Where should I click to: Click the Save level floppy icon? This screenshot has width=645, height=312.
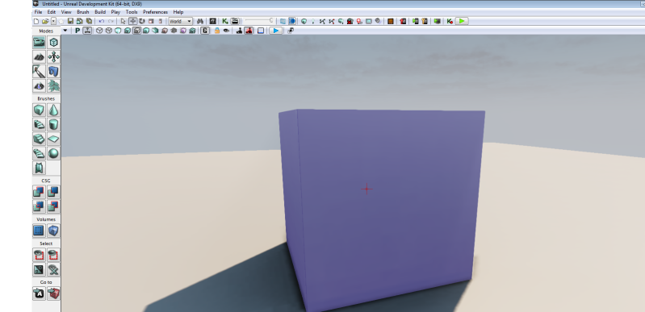click(x=70, y=21)
